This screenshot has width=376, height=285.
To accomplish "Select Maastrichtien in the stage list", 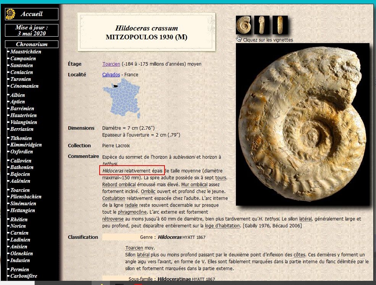I will pos(26,52).
